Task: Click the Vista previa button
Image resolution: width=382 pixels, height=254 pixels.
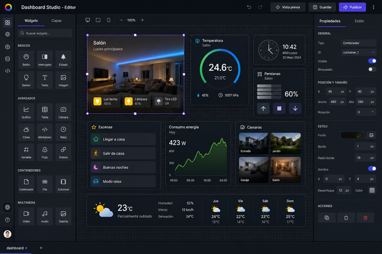Action: [x=288, y=7]
